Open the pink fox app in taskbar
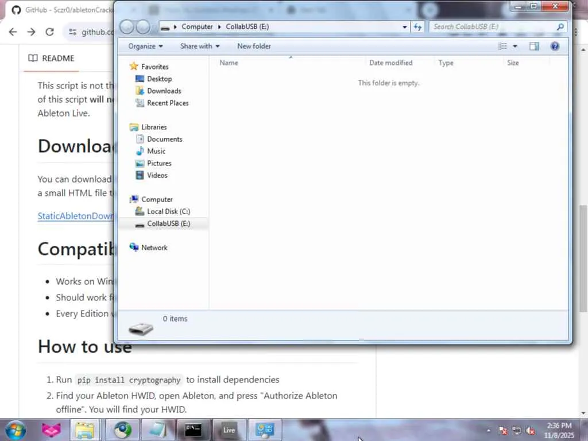Viewport: 588px width, 441px height. [51, 430]
